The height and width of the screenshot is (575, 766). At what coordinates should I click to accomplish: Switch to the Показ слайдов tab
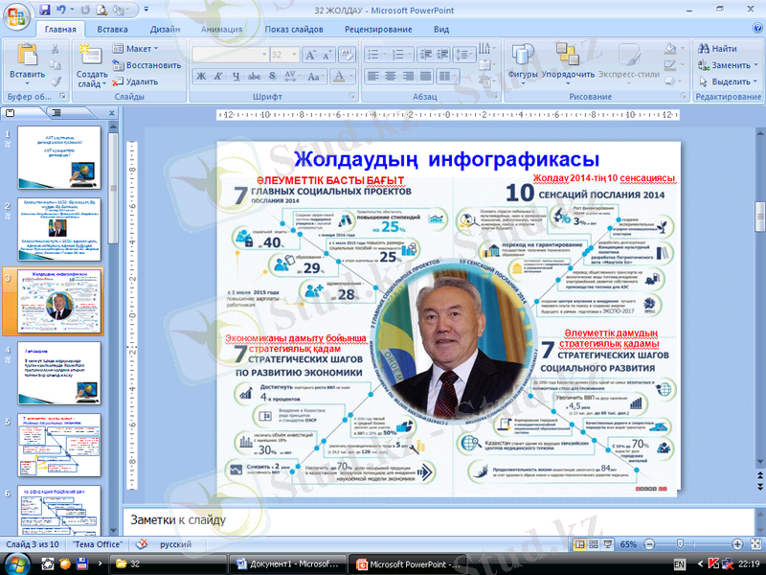pos(293,30)
